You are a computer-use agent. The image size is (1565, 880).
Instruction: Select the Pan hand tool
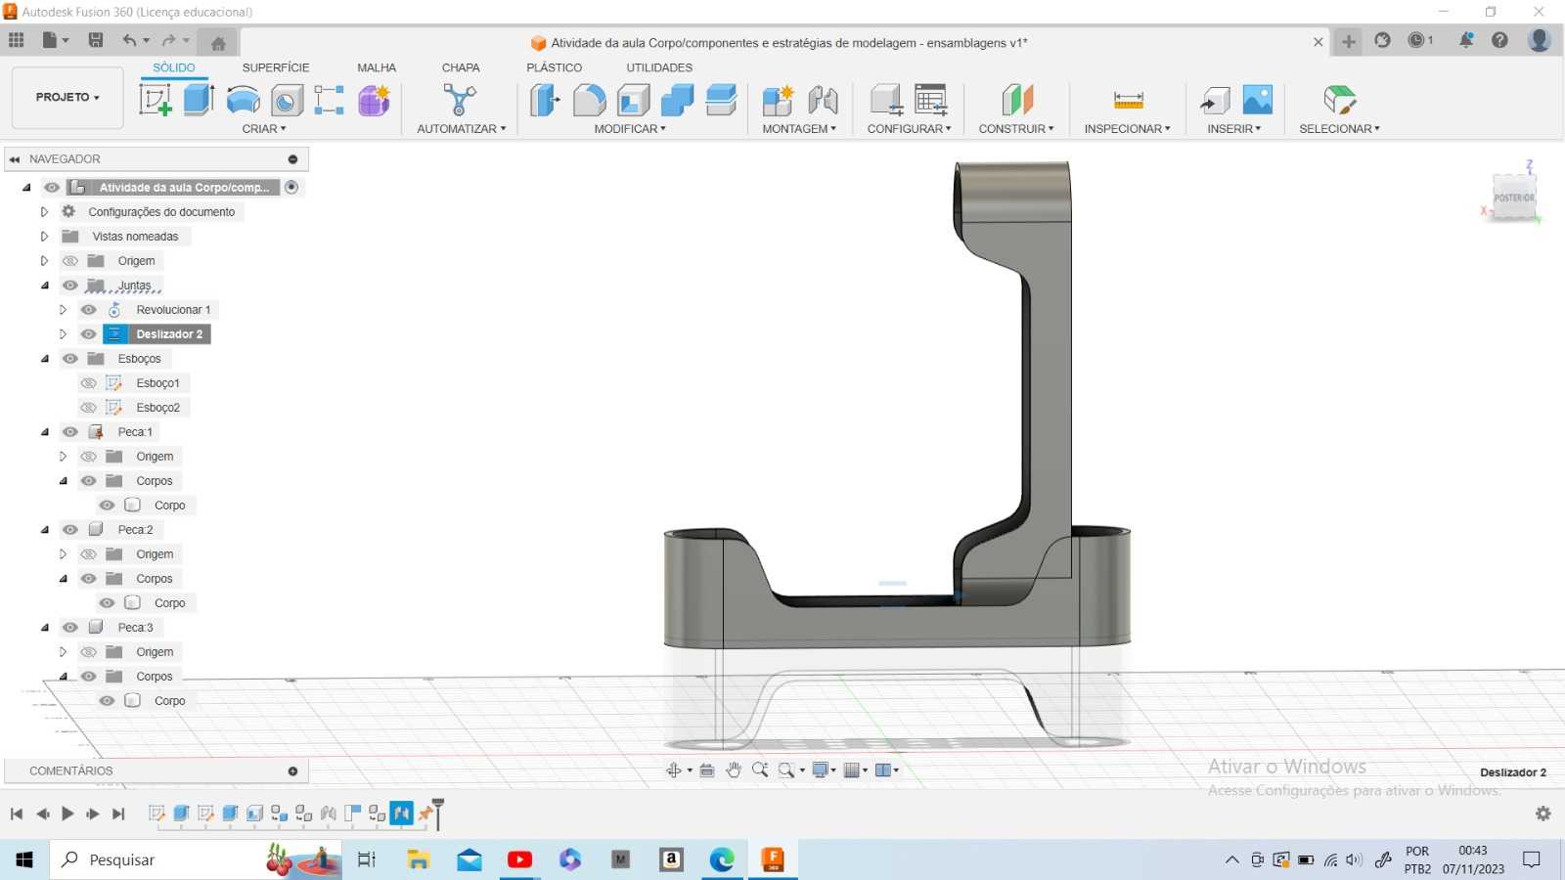pyautogui.click(x=734, y=770)
